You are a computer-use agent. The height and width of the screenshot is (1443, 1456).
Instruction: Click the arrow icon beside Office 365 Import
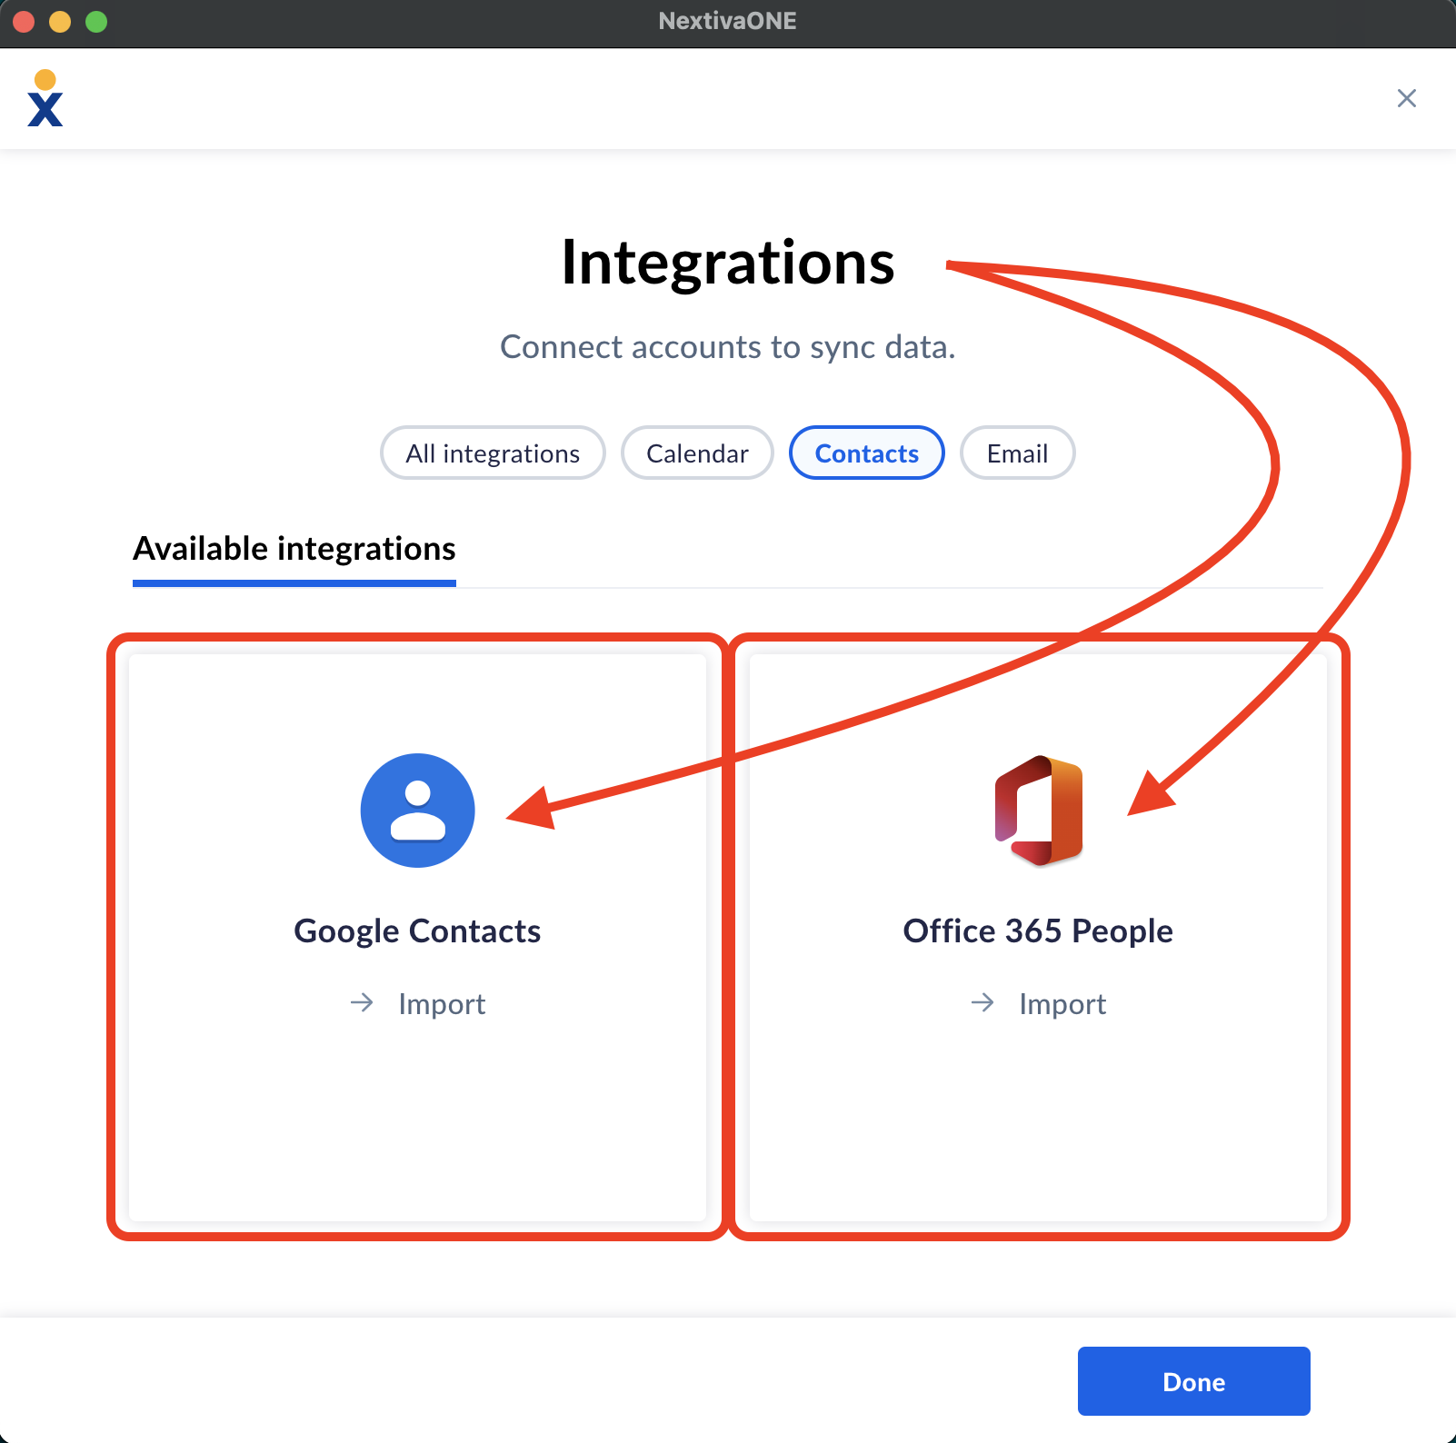(982, 1002)
